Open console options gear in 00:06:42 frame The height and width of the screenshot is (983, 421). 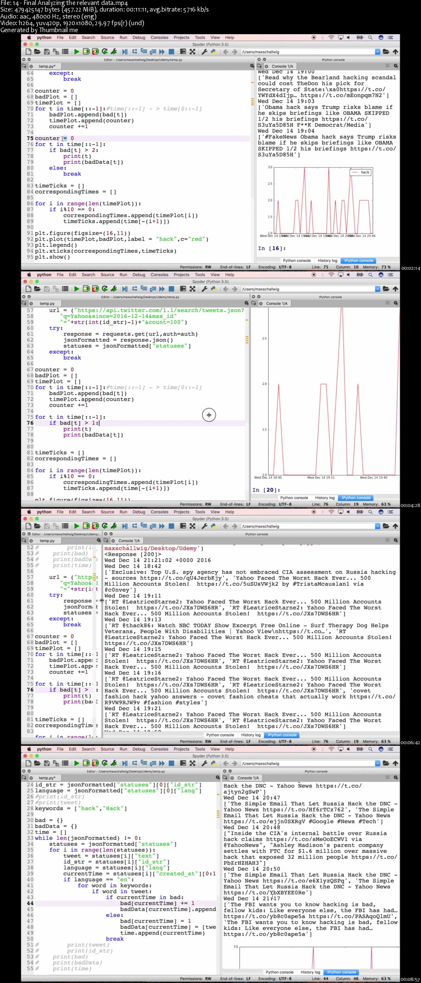pyautogui.click(x=396, y=540)
